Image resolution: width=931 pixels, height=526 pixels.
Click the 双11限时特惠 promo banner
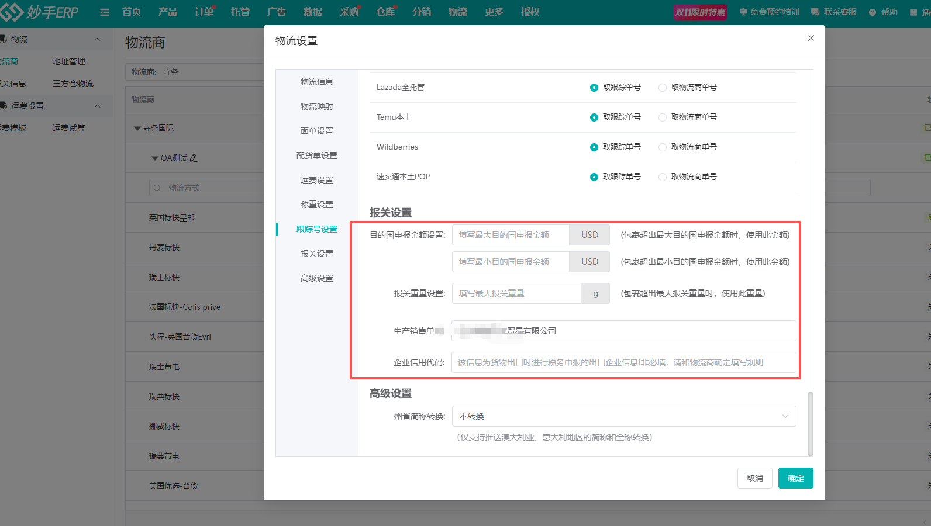(700, 12)
